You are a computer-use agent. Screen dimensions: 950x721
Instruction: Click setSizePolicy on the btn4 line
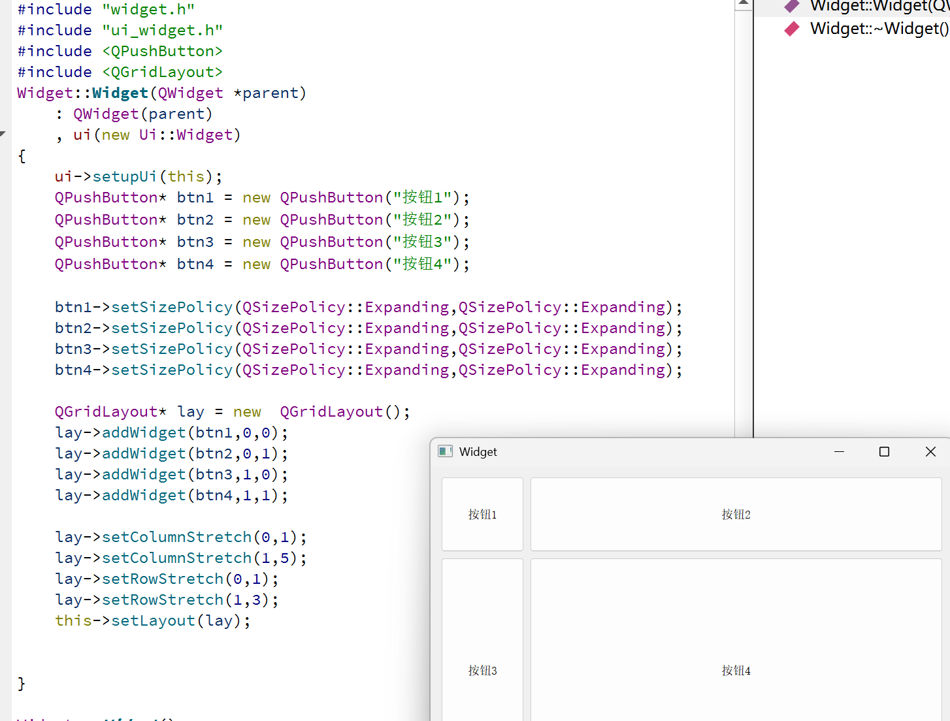[x=172, y=370]
